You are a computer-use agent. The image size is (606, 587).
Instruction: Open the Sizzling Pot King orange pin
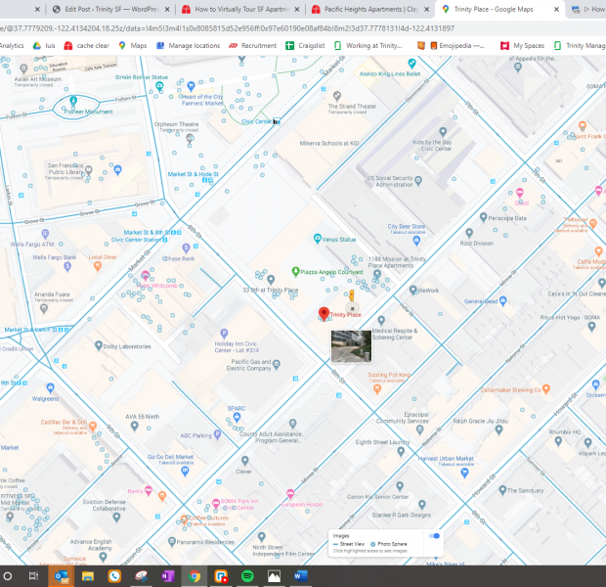377,389
